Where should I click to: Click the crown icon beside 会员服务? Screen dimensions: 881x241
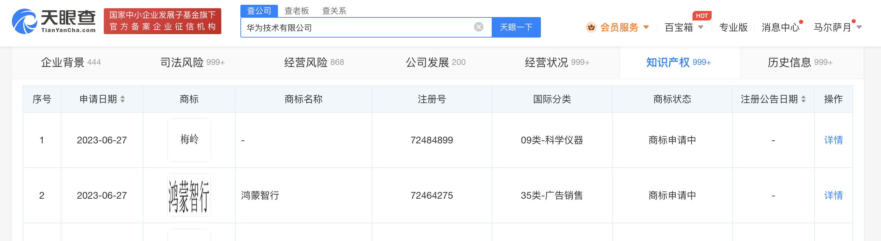[x=591, y=27]
